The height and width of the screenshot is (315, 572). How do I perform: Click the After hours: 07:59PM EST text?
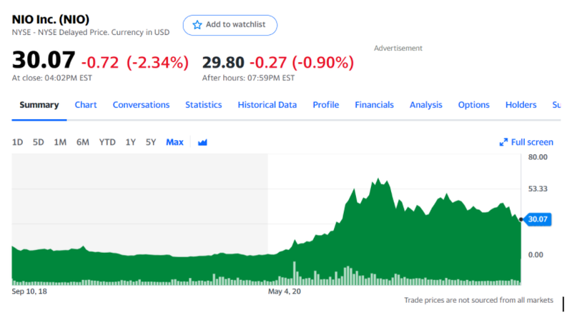(248, 78)
